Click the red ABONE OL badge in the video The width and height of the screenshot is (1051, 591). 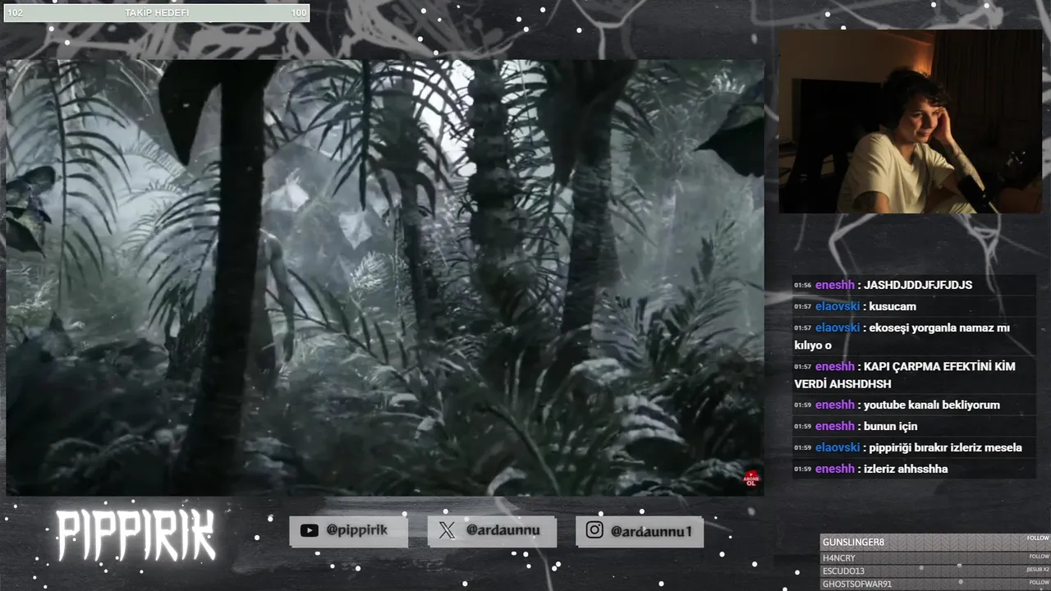coord(750,478)
